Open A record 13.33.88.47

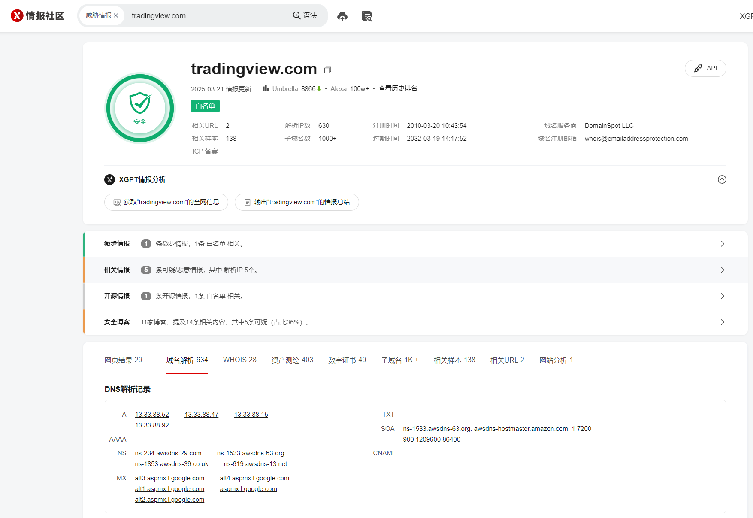click(x=201, y=415)
